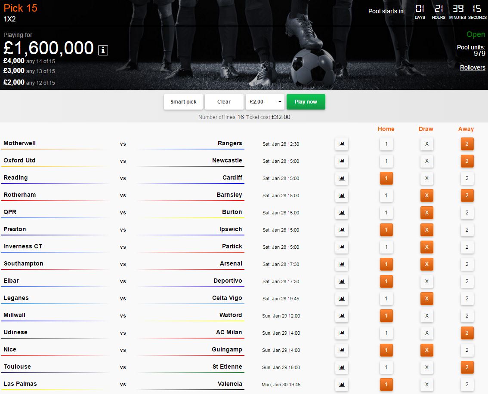This screenshot has height=394, width=488.
Task: Open stats chart for Motherwell vs Rangers
Action: (342, 144)
